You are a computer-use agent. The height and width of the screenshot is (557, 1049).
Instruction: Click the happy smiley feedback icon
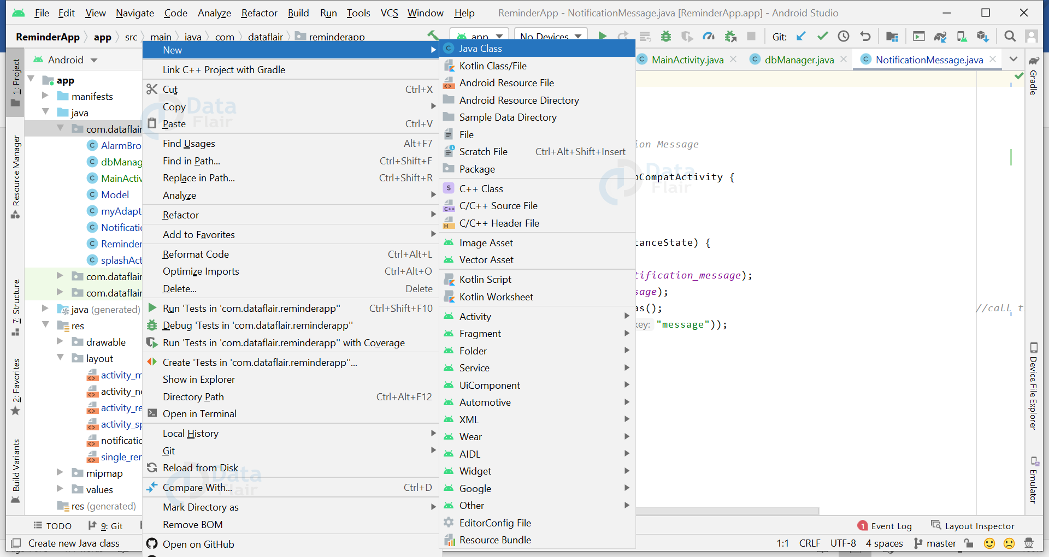pos(989,543)
